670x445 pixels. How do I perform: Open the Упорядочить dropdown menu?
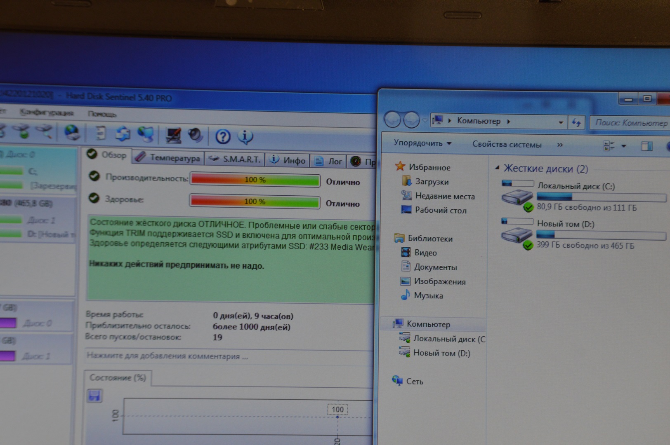point(422,143)
